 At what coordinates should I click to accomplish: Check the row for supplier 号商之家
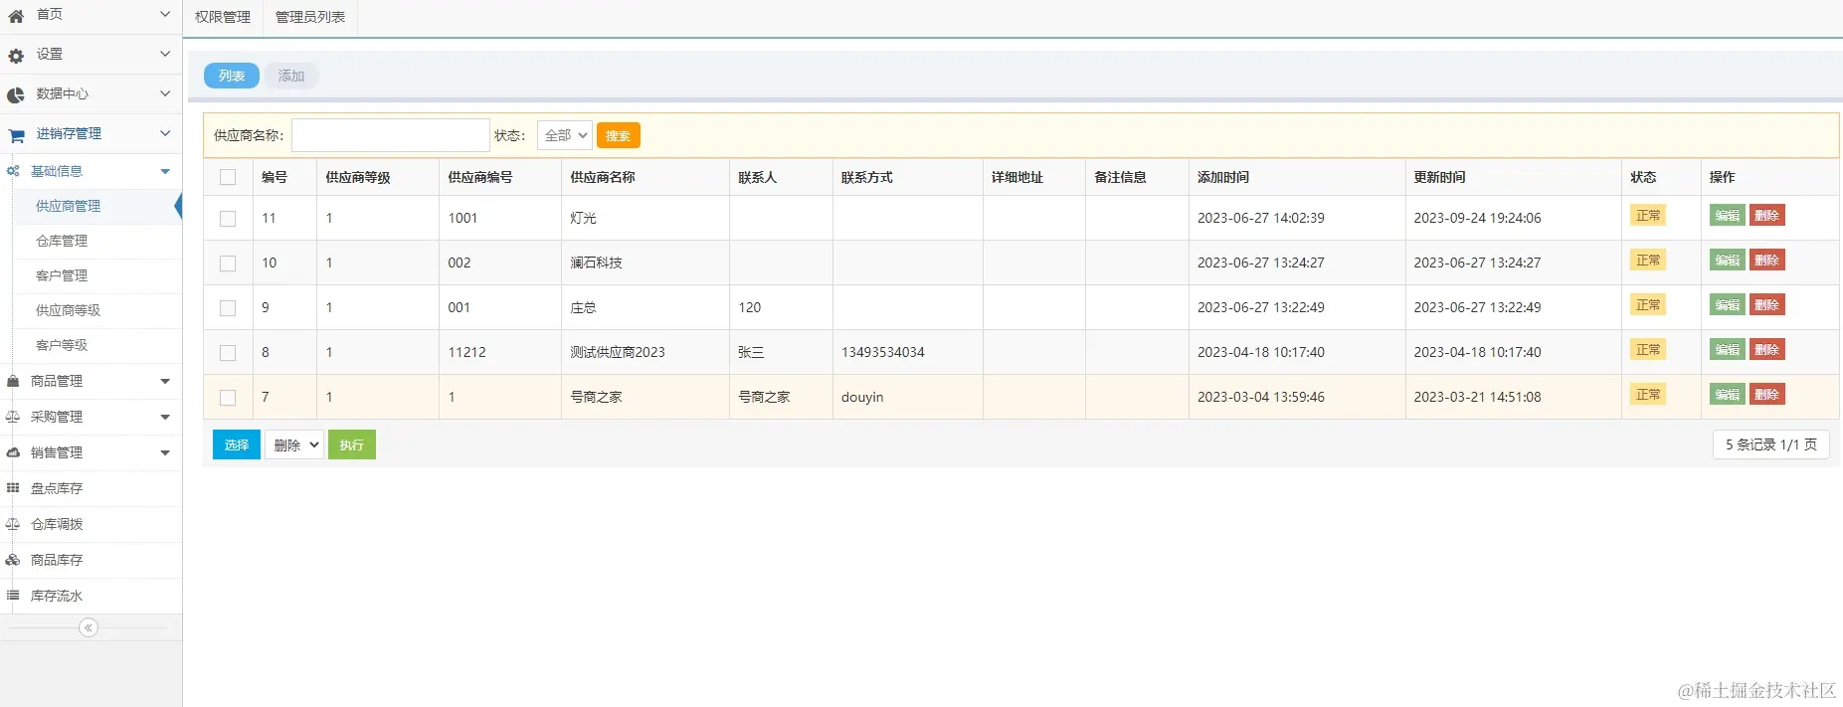[228, 398]
